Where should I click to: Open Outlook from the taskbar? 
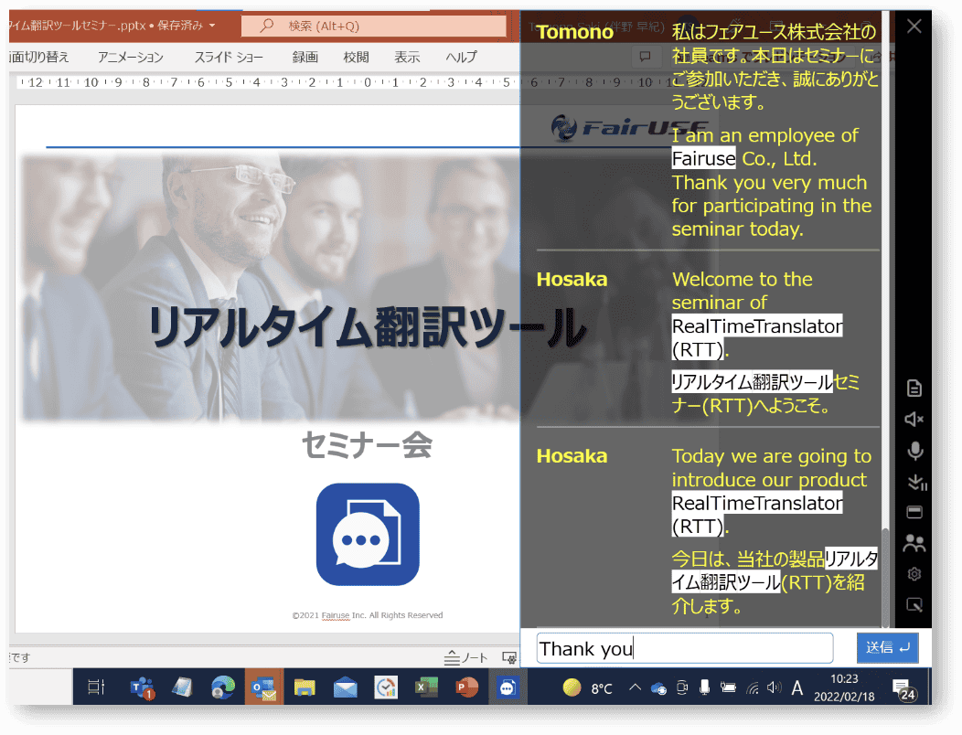coord(263,687)
